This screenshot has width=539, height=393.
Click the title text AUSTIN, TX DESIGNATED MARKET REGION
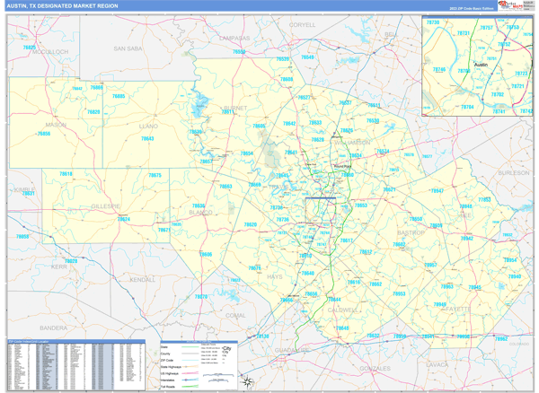click(x=62, y=6)
